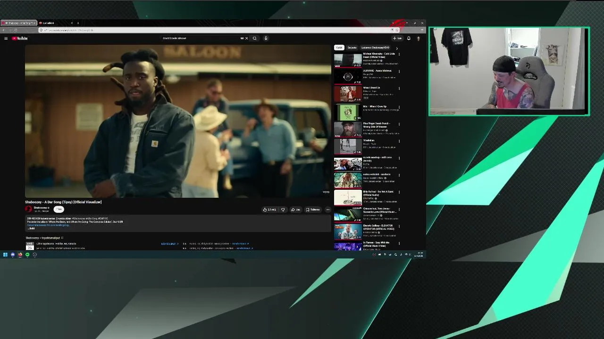
Task: Select the Kaikki filter chip
Action: click(339, 48)
